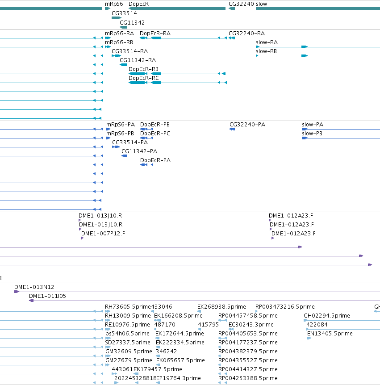Image resolution: width=380 pixels, height=385 pixels.
Task: Select the long teal DopEcR gene bar
Action: coord(177,8)
